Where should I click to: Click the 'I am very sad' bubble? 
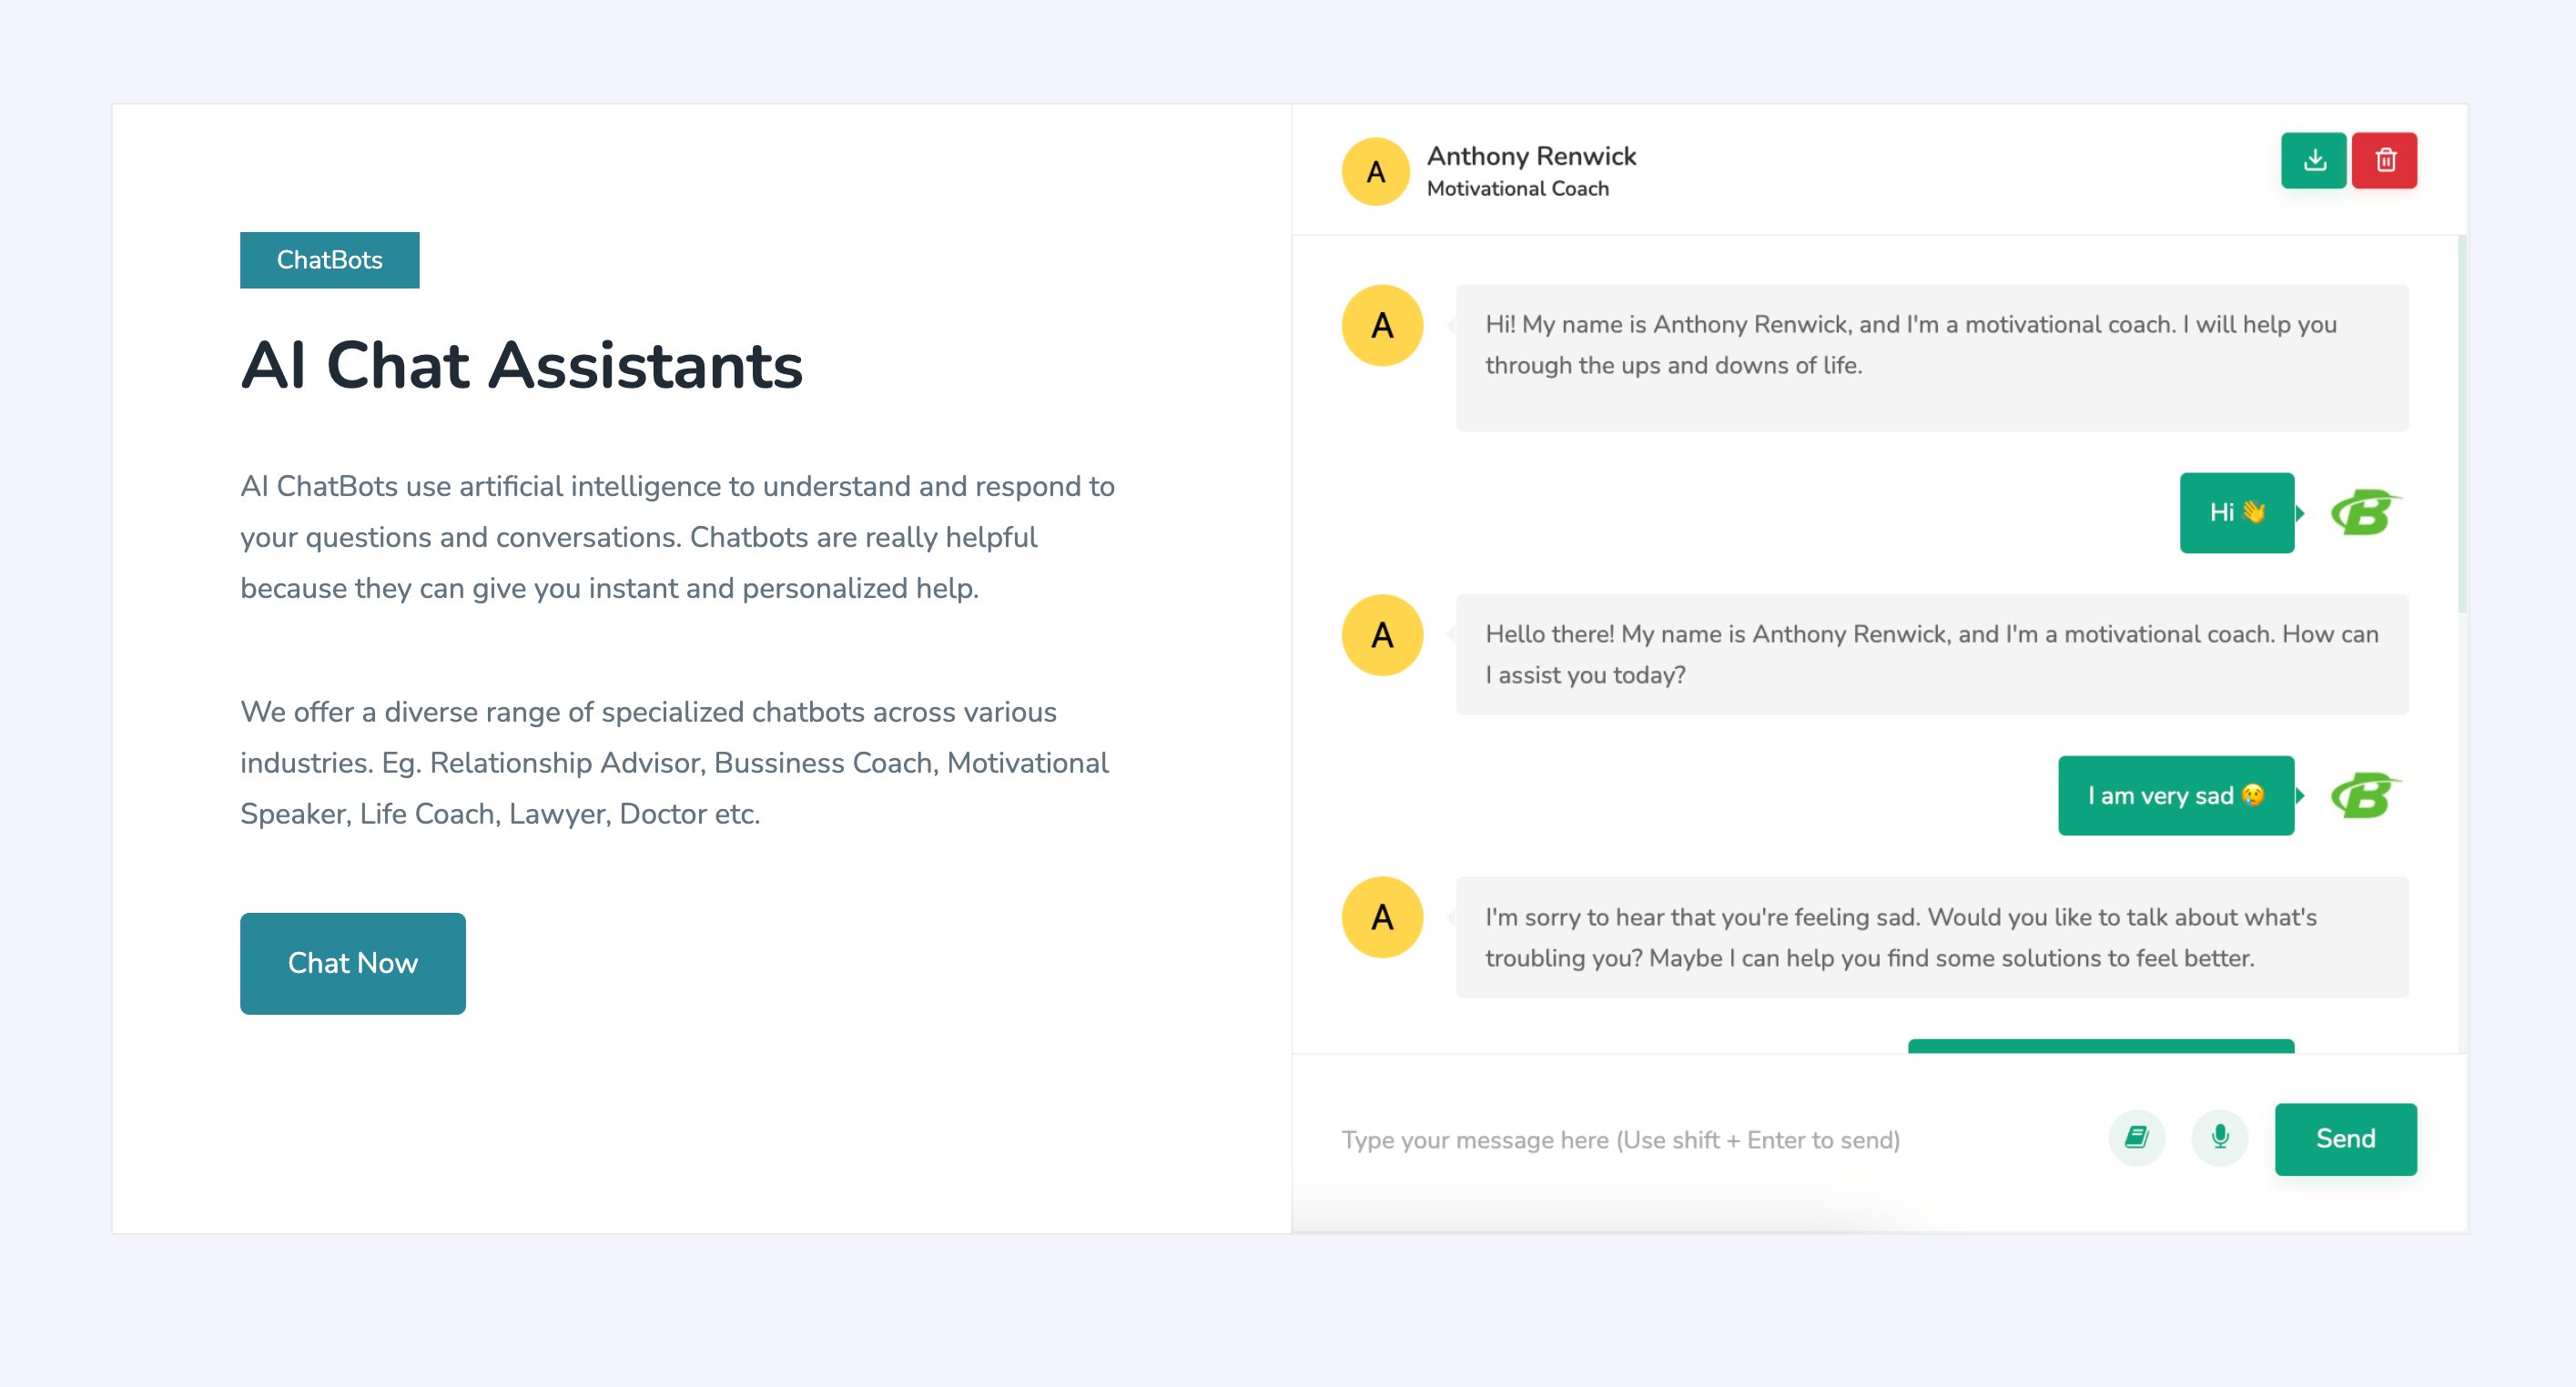coord(2175,796)
